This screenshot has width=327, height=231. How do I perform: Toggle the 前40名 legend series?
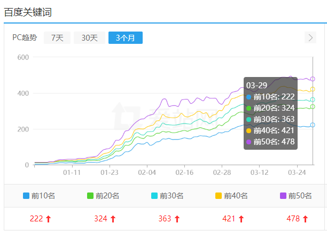[x=231, y=196]
